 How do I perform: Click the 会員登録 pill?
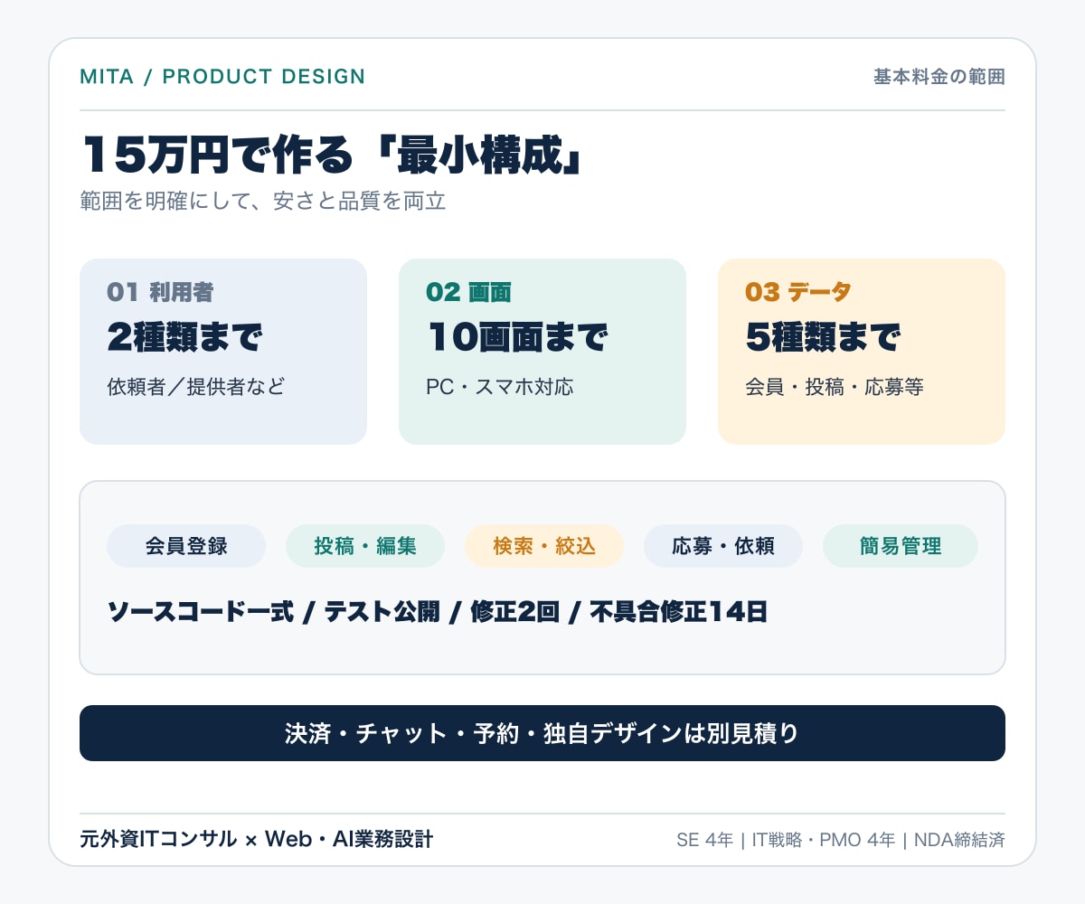186,546
